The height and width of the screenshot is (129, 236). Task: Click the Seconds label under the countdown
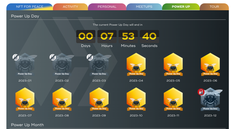click(150, 46)
